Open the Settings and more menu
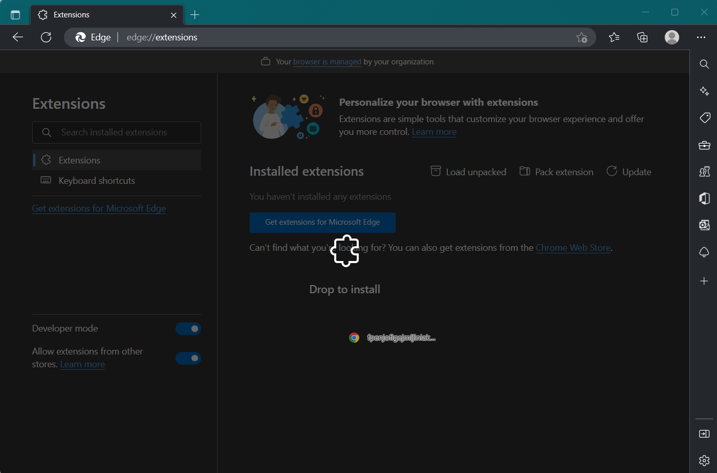 point(701,37)
